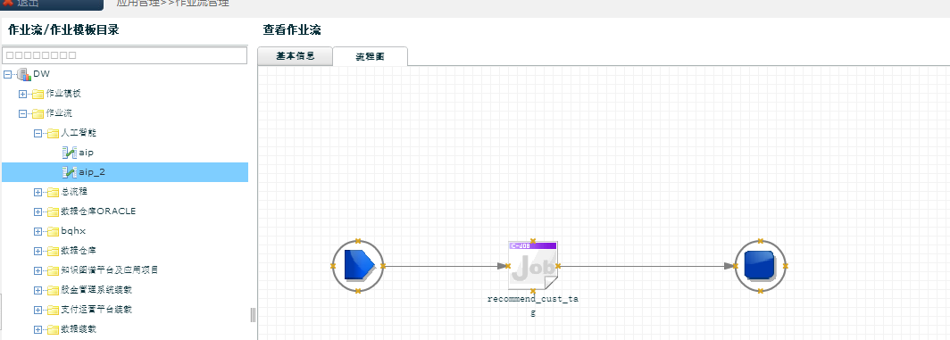The height and width of the screenshot is (340, 950).
Task: Select the end node blue square
Action: (x=761, y=266)
